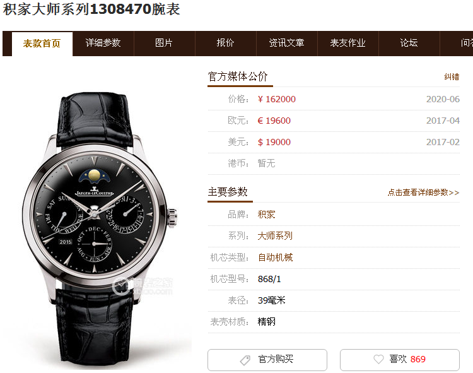The width and height of the screenshot is (473, 373).
Task: Click the 积家 brand link
Action: [x=266, y=215]
